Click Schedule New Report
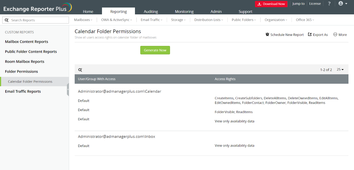The width and height of the screenshot is (354, 170). pyautogui.click(x=285, y=35)
